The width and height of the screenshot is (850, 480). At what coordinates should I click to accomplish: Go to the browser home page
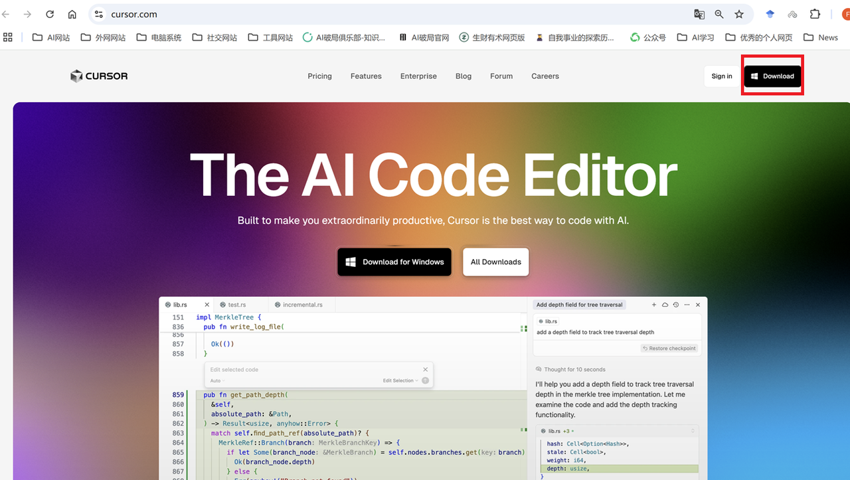tap(72, 14)
